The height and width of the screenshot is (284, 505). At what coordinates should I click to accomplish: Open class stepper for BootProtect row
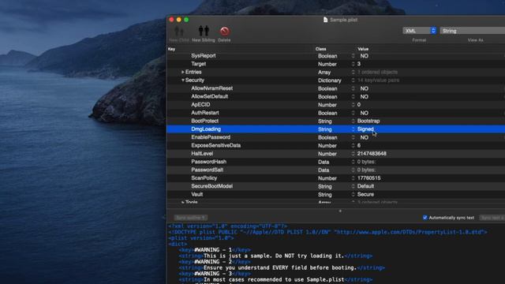pyautogui.click(x=353, y=121)
